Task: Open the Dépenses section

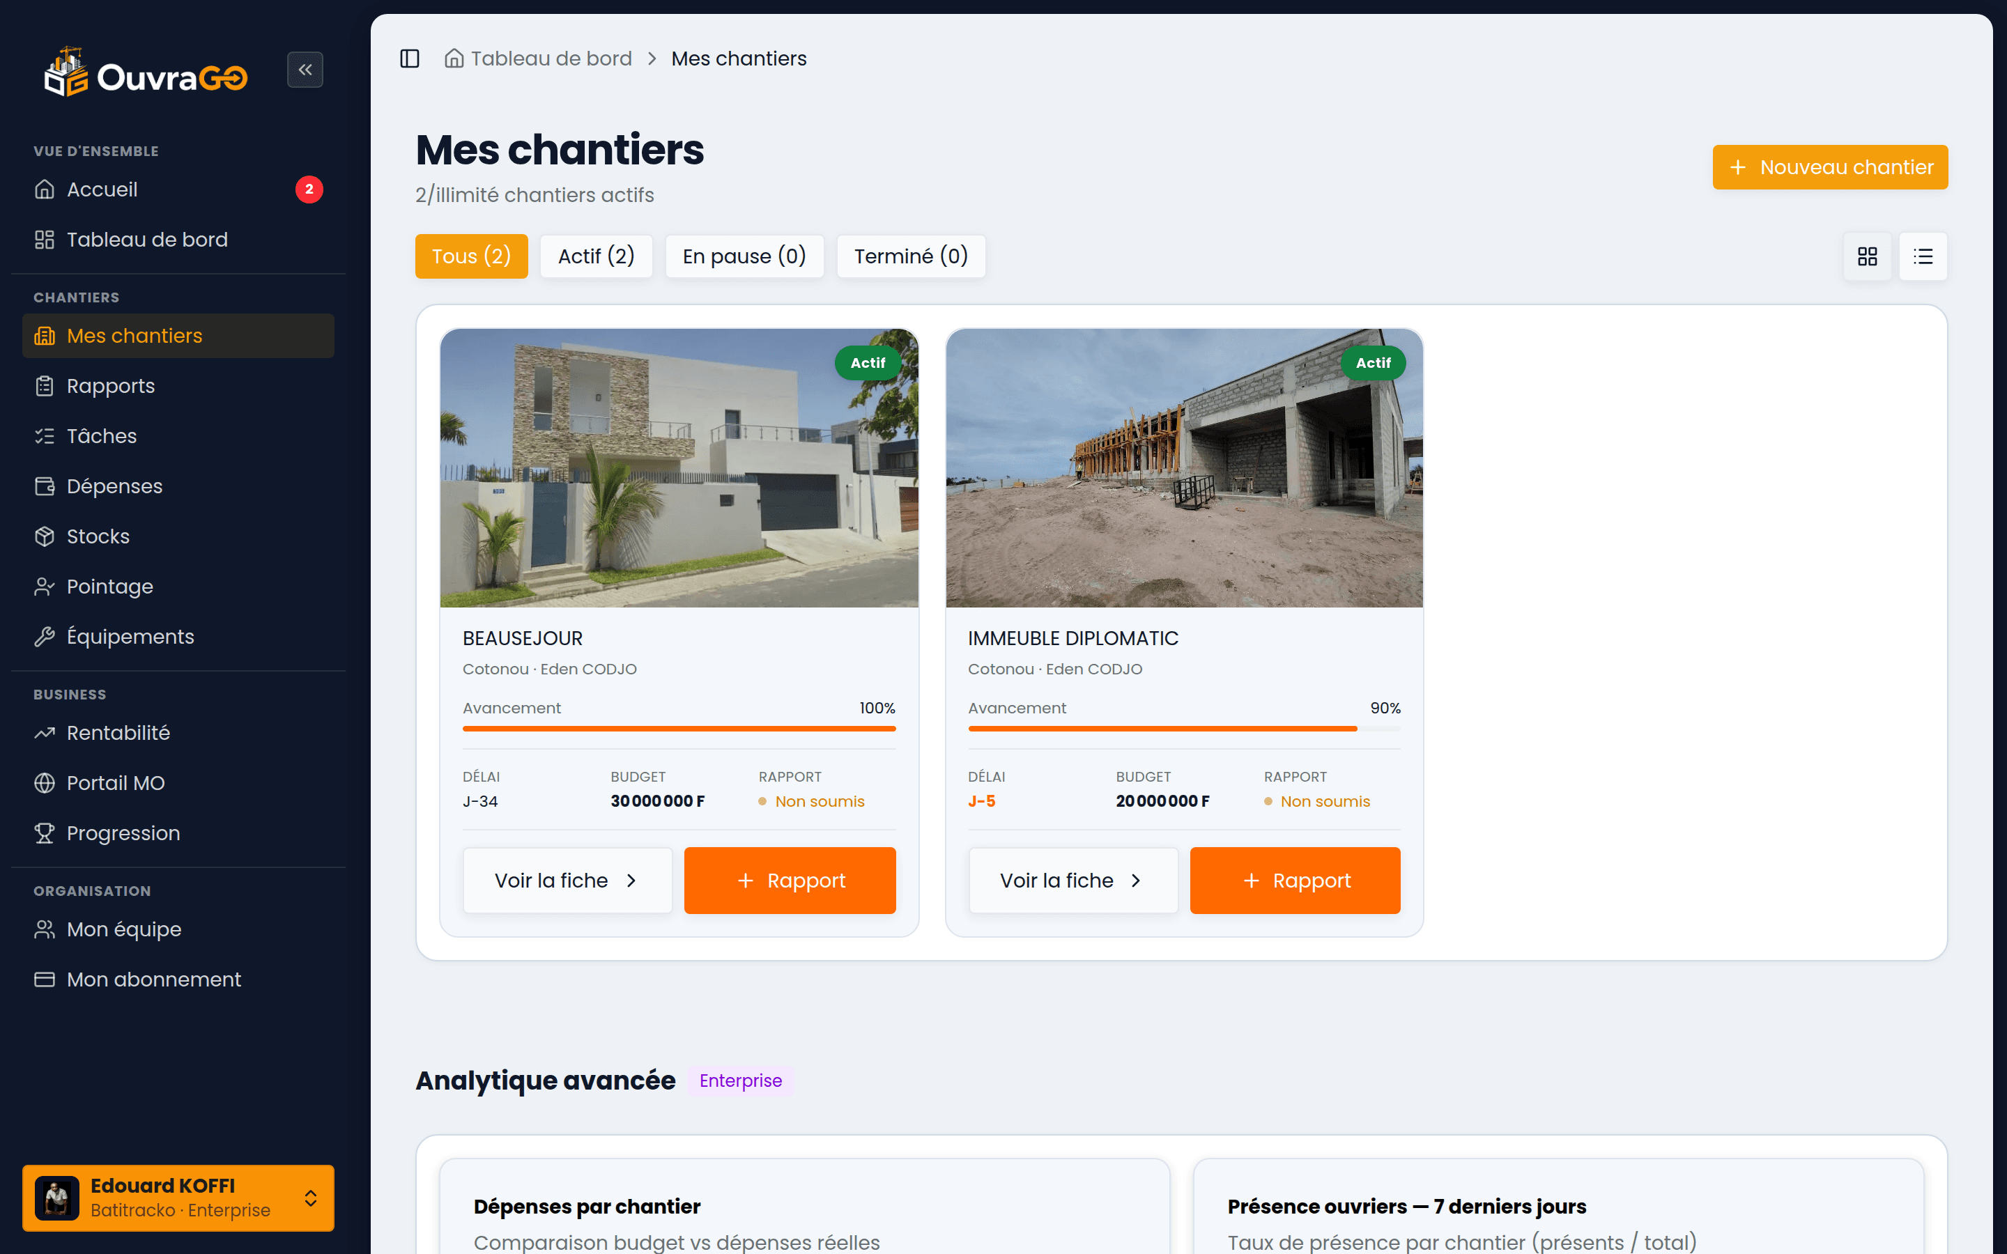Action: [x=178, y=487]
